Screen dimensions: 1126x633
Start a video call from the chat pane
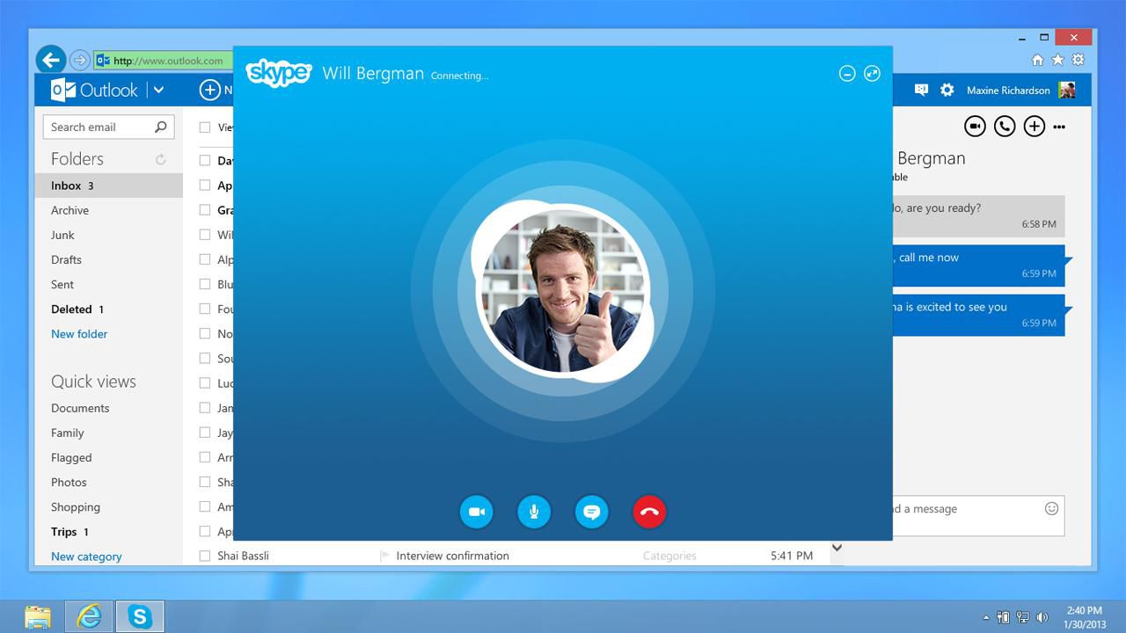point(975,127)
